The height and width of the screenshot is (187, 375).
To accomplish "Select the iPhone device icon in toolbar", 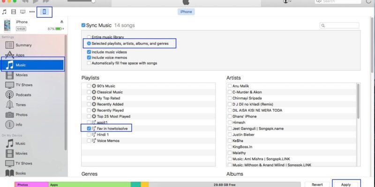I will click(44, 12).
